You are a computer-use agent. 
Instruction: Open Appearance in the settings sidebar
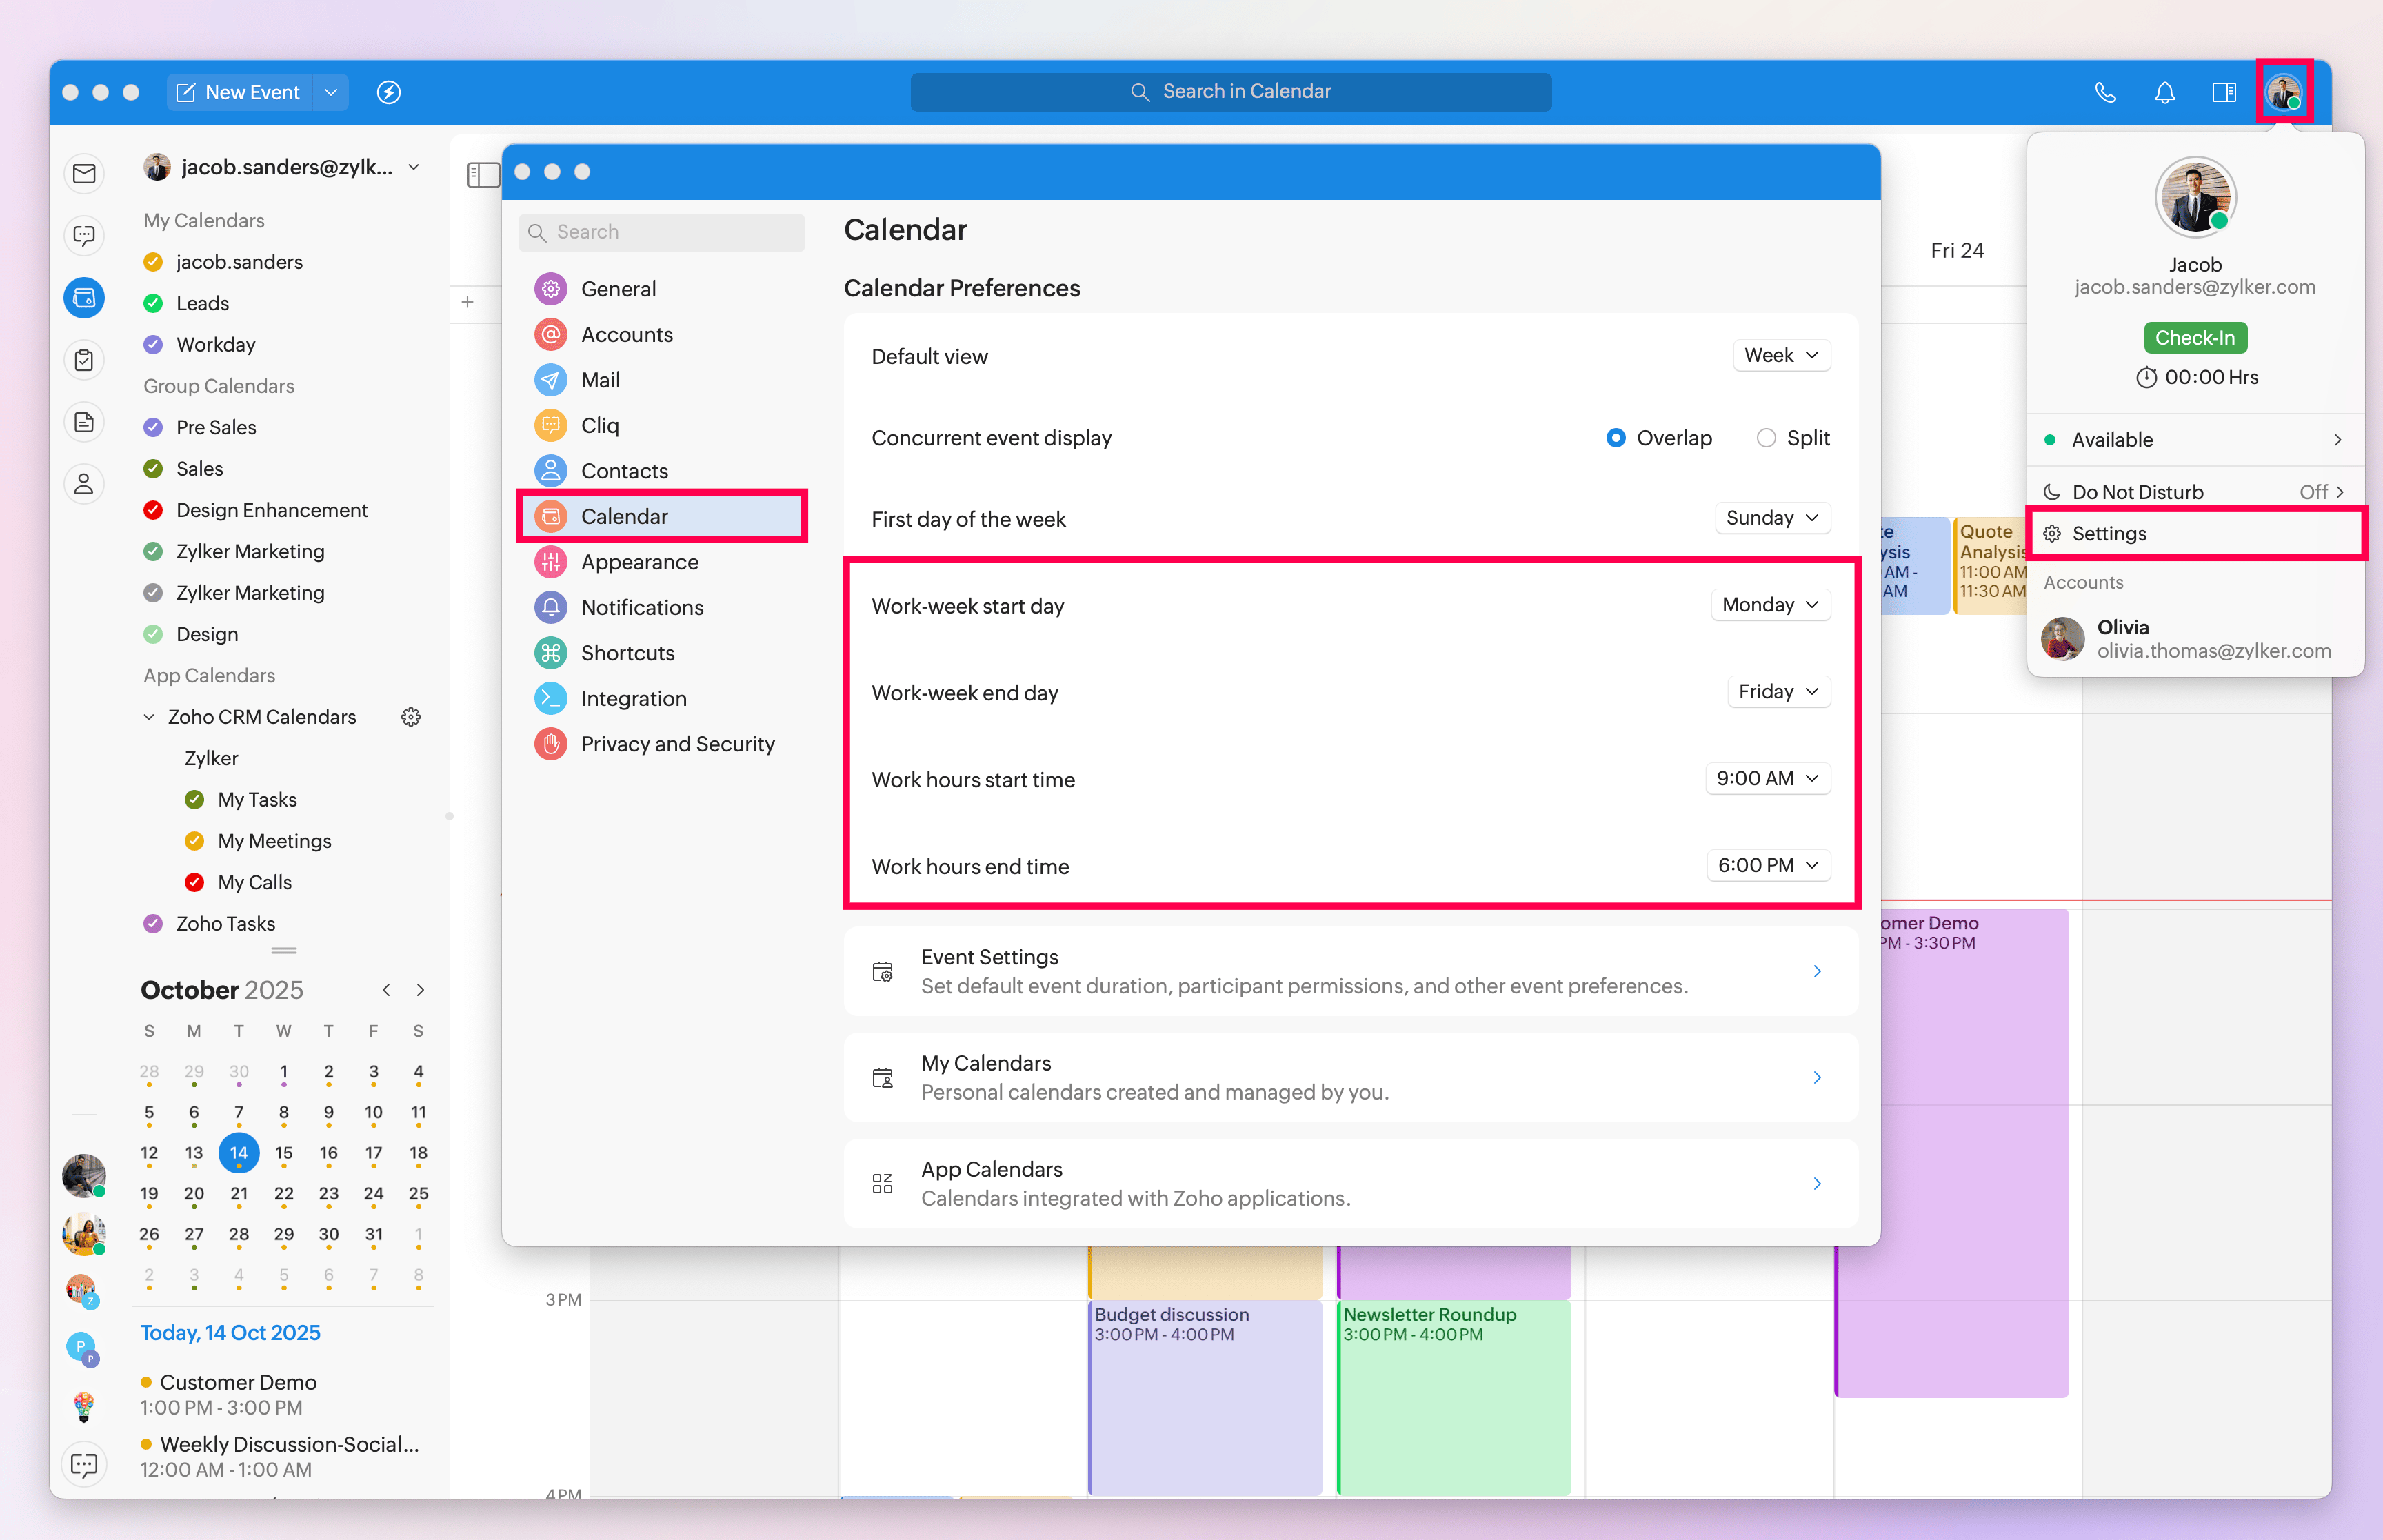point(639,562)
